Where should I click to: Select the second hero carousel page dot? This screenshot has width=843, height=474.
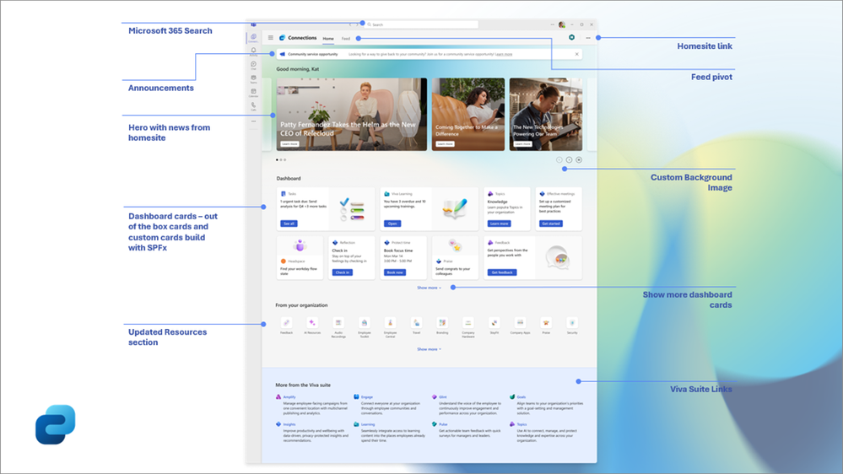(281, 159)
